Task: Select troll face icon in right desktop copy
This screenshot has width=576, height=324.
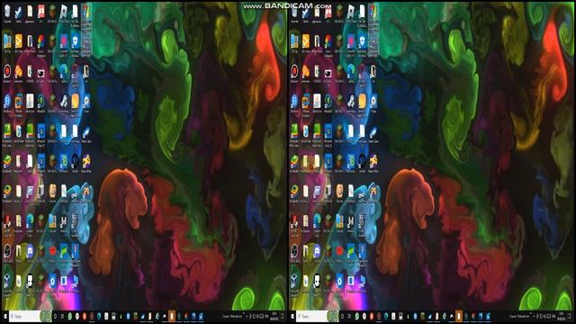Action: click(x=340, y=190)
